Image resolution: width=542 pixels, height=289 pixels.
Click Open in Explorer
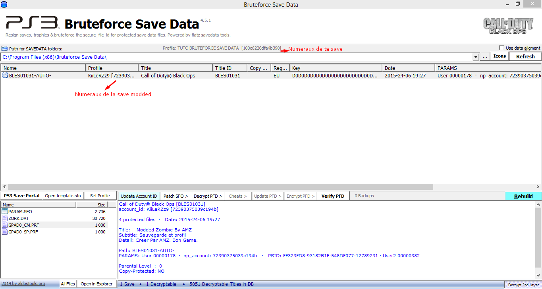click(96, 284)
